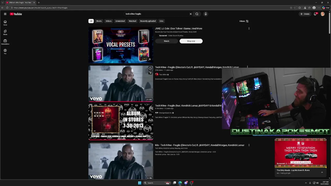Open the YouTube account avatar menu

[x=322, y=14]
